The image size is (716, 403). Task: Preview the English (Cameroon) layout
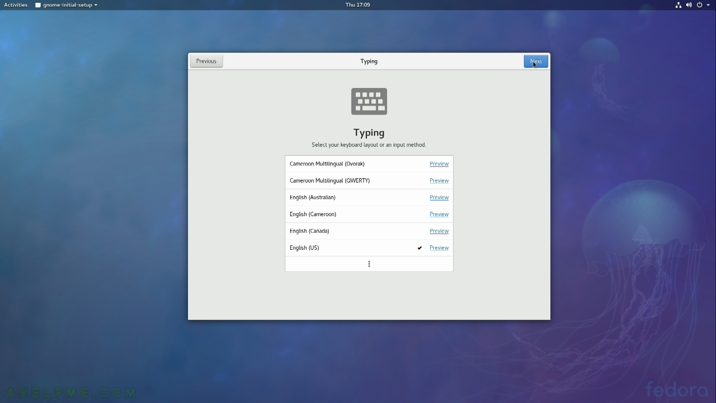[x=439, y=214]
